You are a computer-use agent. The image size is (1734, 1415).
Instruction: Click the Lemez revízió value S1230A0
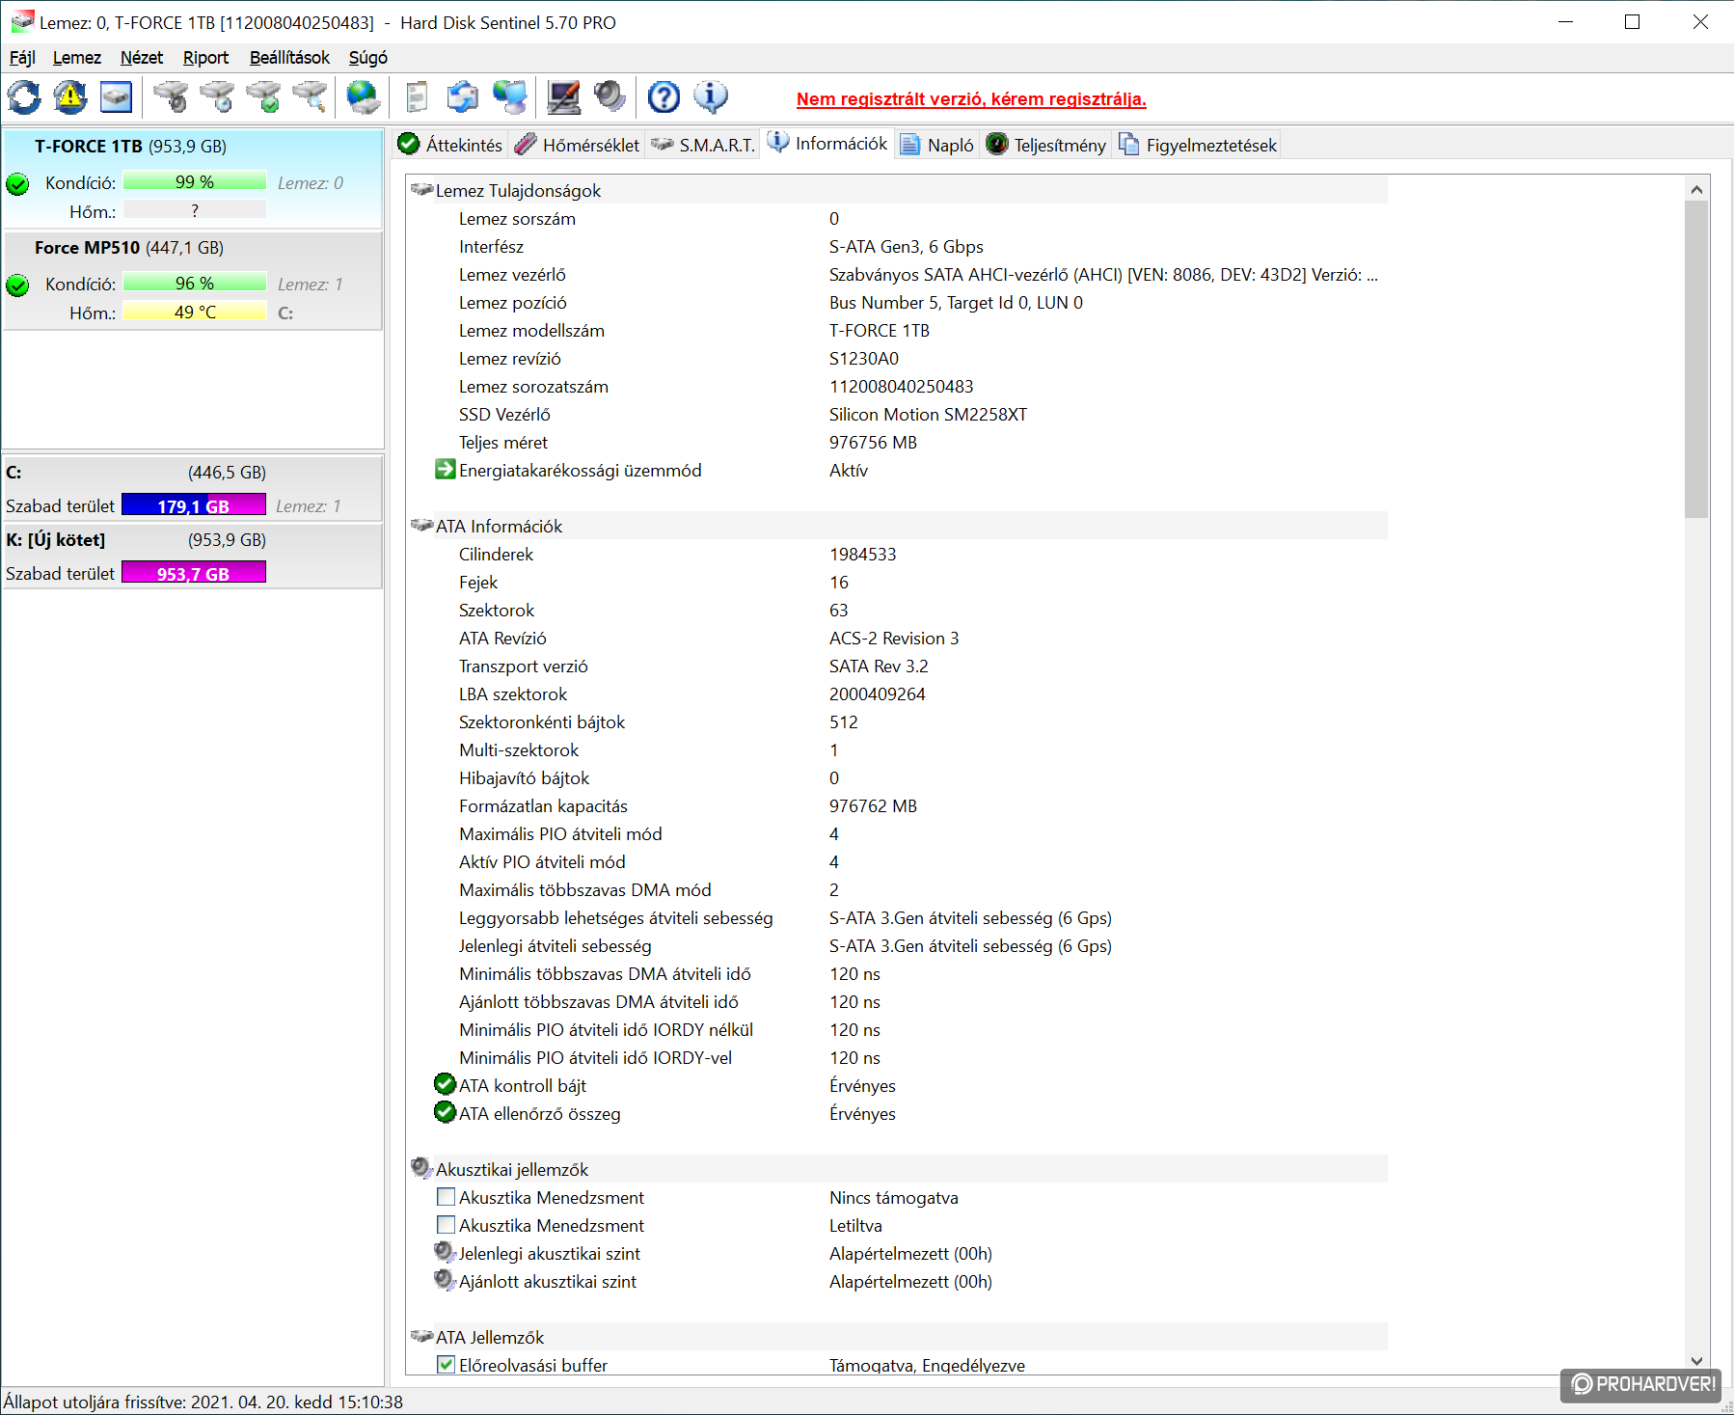pos(863,358)
